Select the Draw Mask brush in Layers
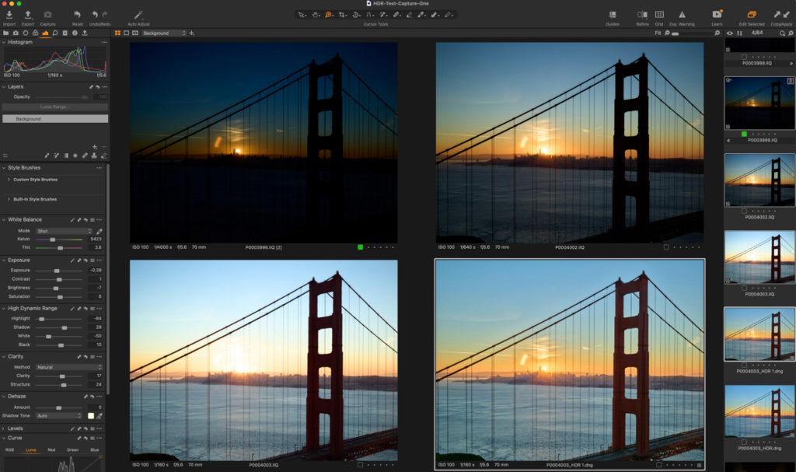Screen dimensions: 796x472 point(47,156)
